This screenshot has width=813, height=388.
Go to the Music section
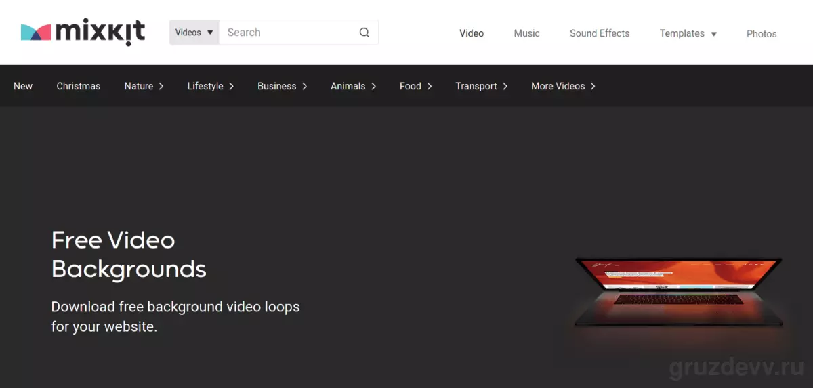click(526, 33)
